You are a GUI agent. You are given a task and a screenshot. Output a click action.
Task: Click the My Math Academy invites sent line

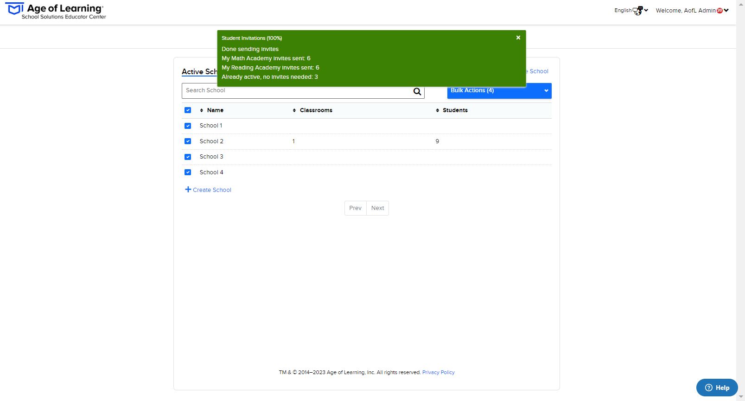point(266,58)
